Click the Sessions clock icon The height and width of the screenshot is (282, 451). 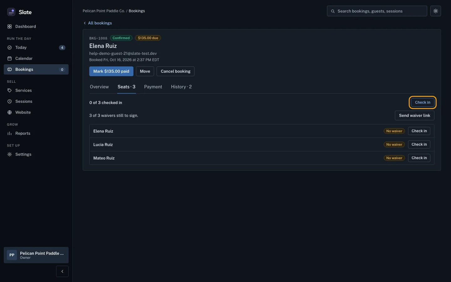pyautogui.click(x=9, y=102)
